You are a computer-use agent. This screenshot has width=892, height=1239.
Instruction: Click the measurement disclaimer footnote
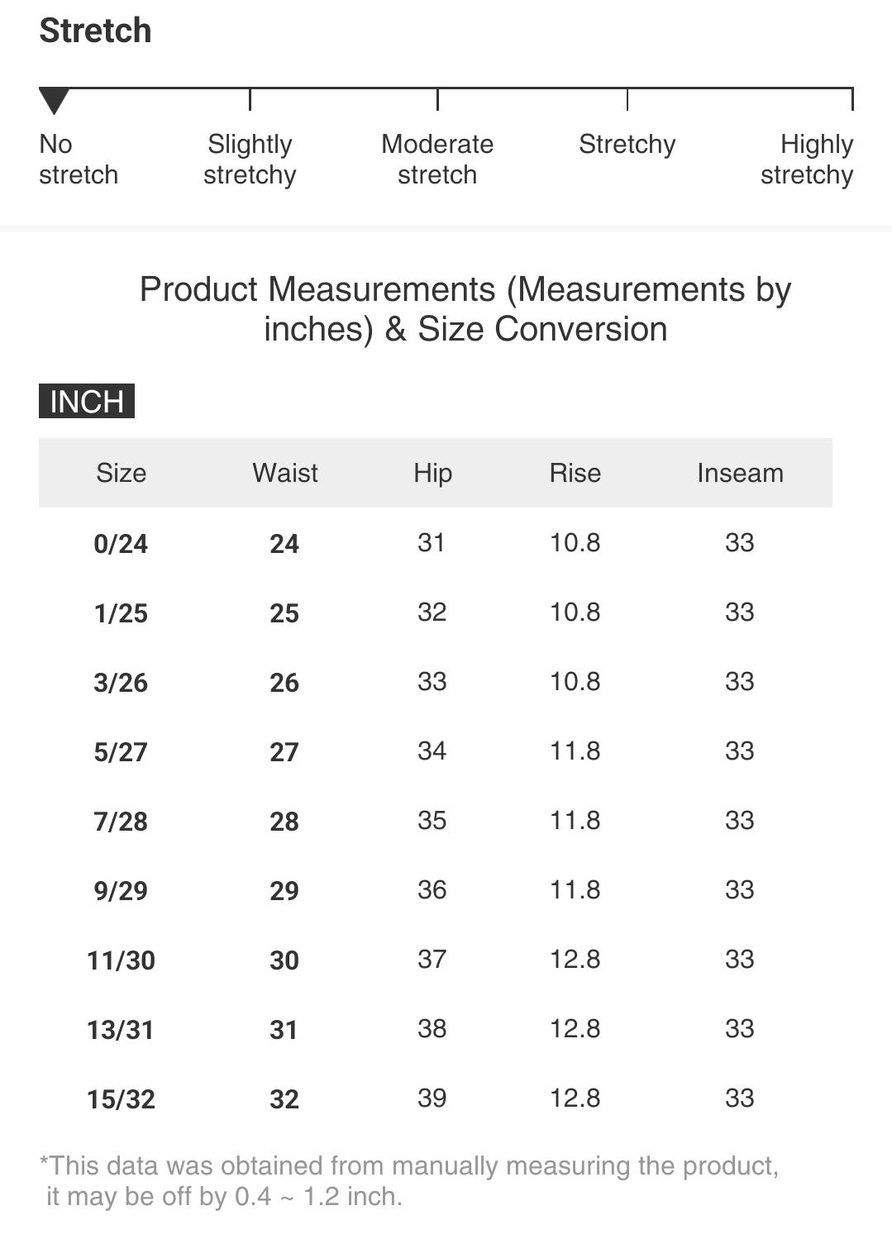[409, 1180]
